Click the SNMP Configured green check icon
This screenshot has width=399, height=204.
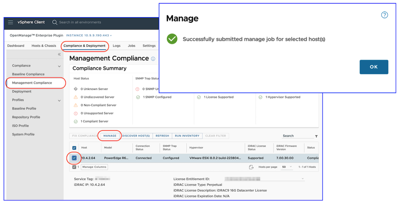point(138,97)
